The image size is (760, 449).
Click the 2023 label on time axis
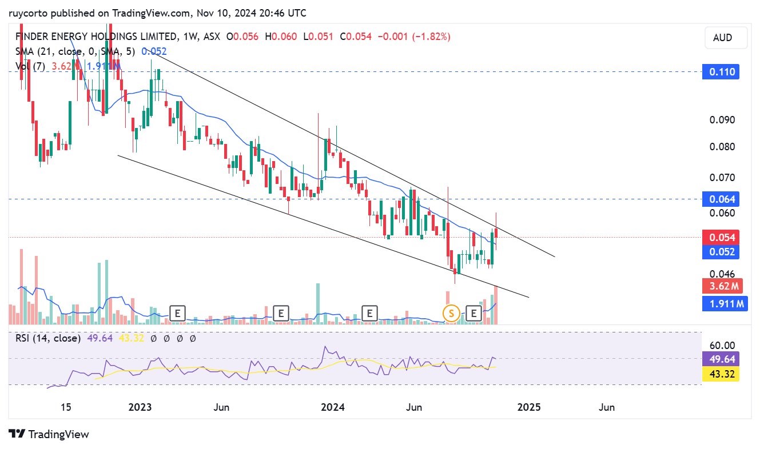point(140,407)
